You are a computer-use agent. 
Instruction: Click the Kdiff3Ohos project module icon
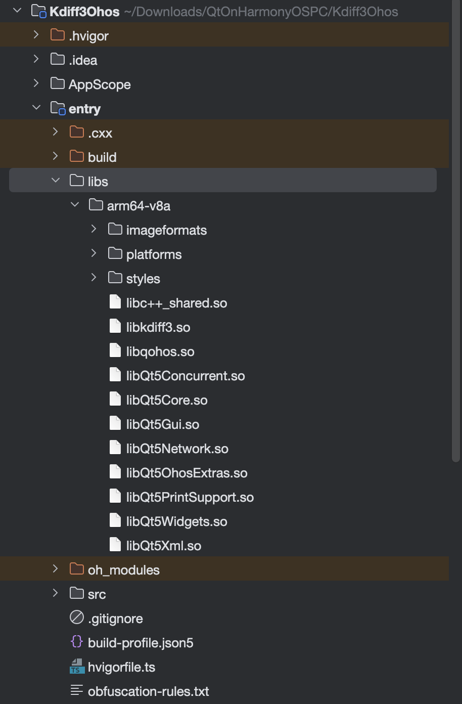(39, 11)
